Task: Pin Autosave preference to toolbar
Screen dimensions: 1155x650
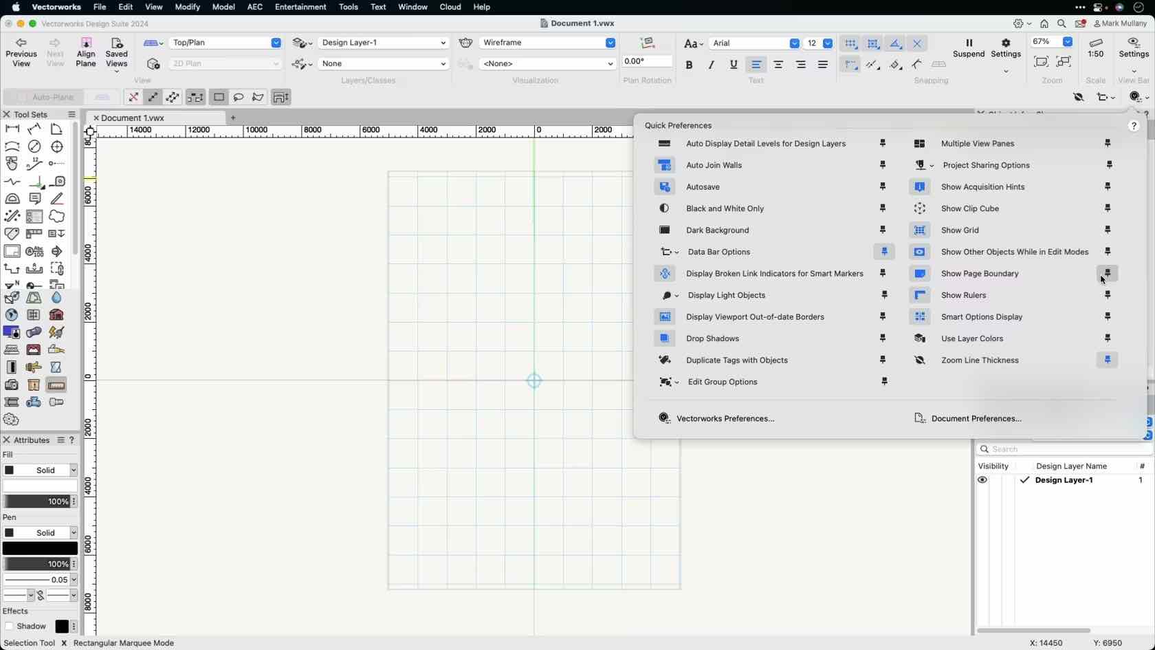Action: tap(883, 186)
